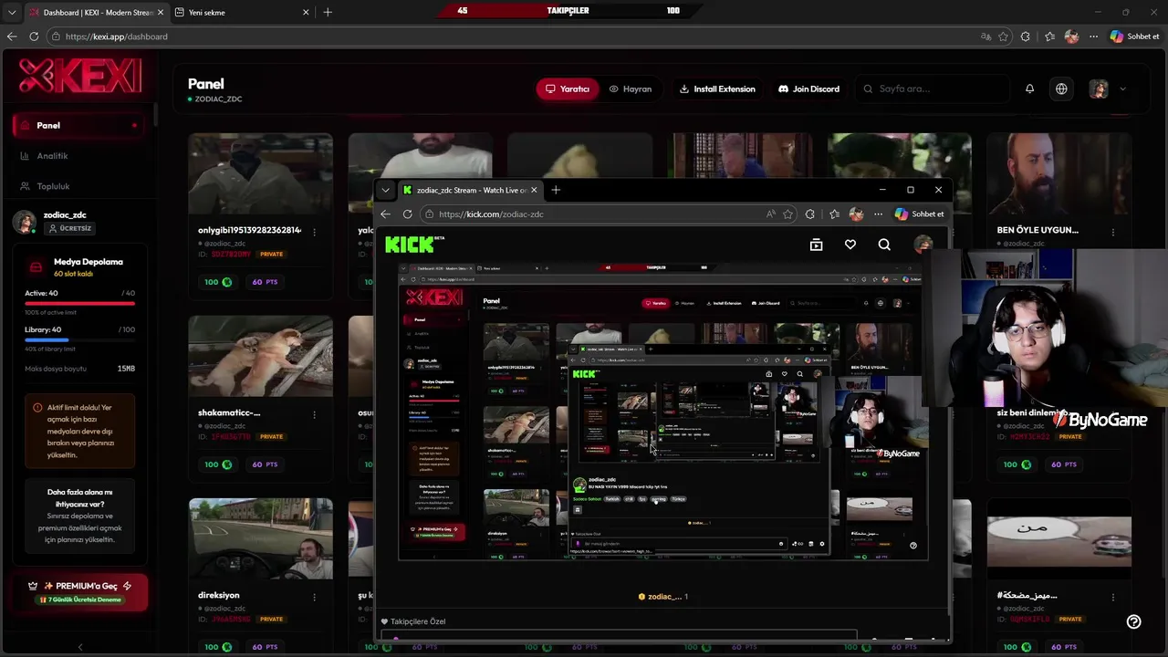Reload the kexi.app dashboard page
The height and width of the screenshot is (657, 1168).
[34, 36]
